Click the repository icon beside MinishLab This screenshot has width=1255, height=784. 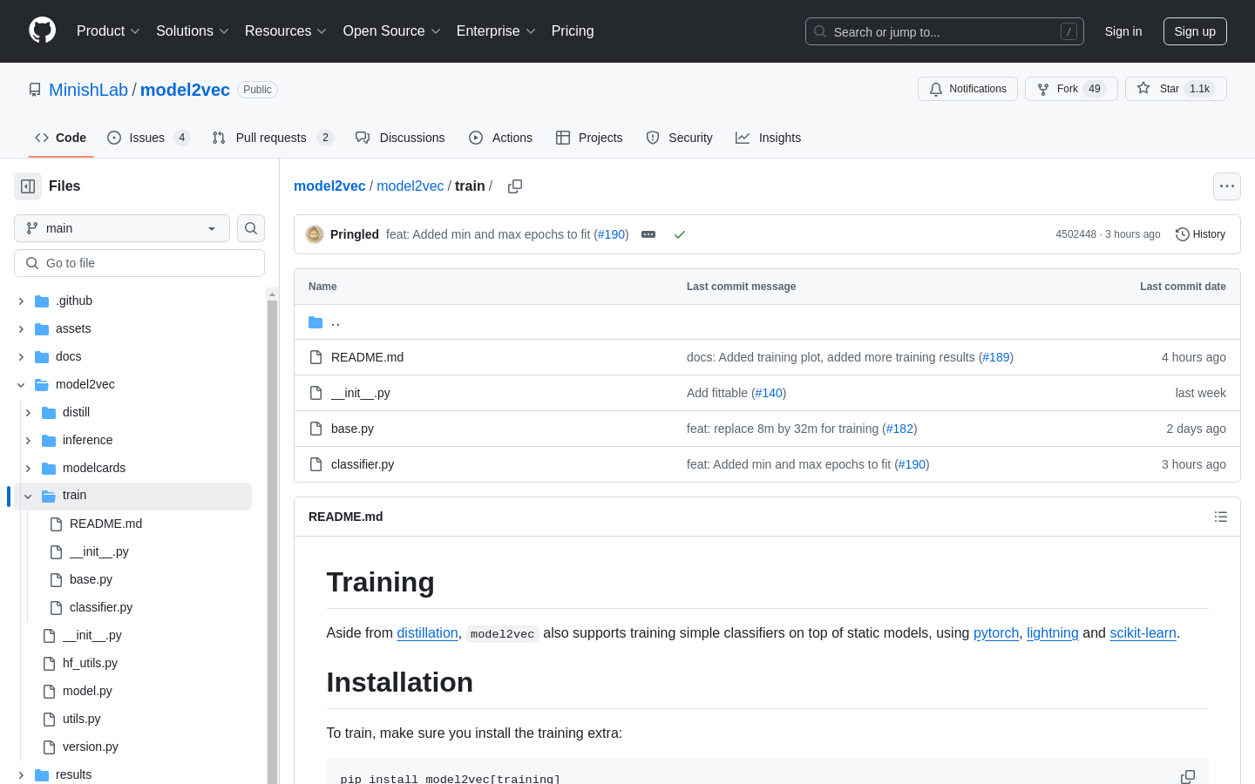tap(35, 90)
